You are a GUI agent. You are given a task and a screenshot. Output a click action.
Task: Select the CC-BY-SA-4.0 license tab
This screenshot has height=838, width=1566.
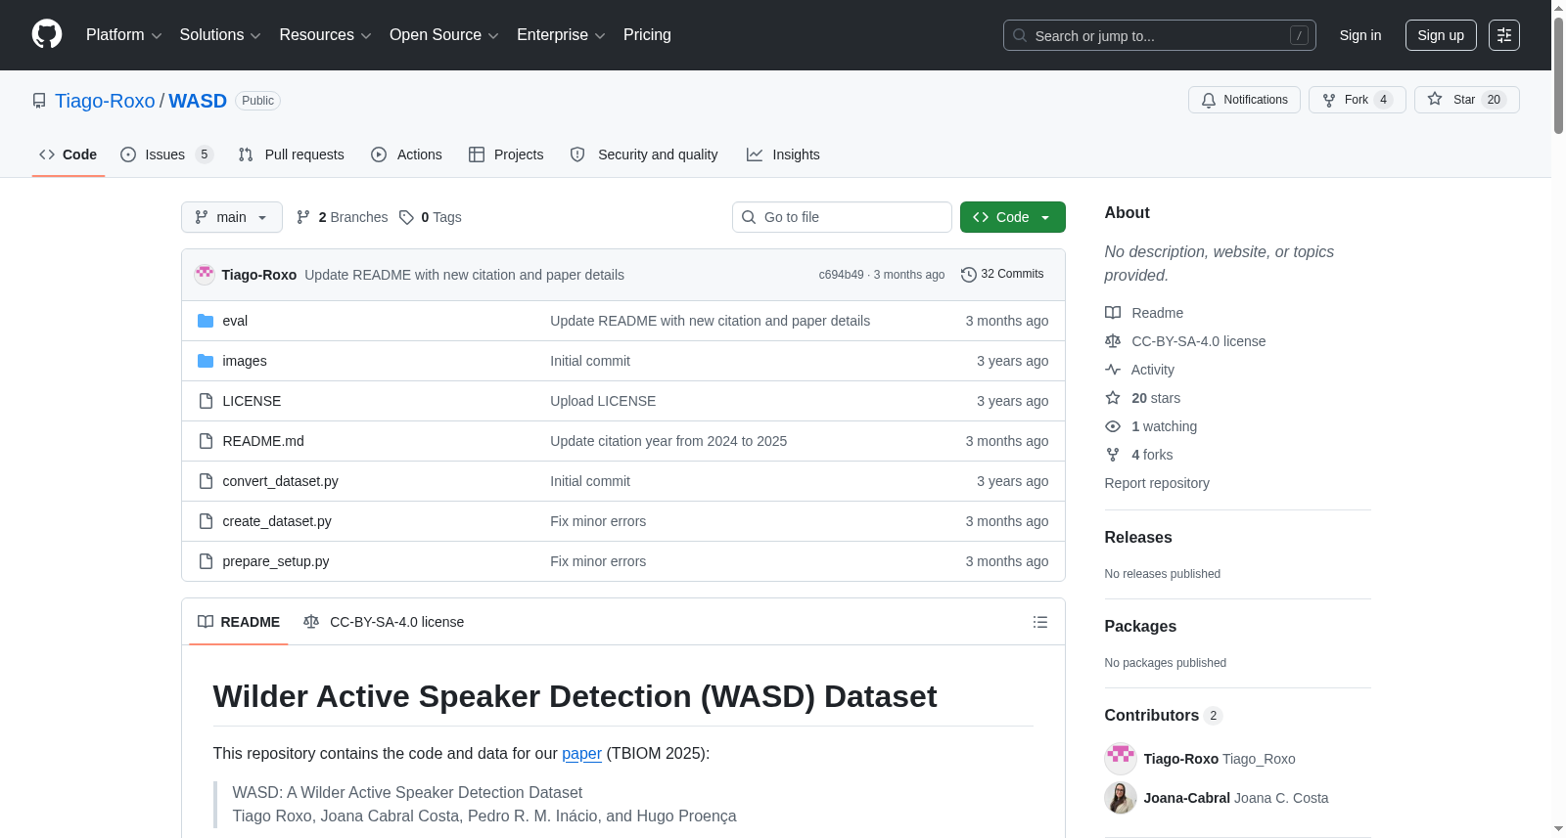(384, 622)
